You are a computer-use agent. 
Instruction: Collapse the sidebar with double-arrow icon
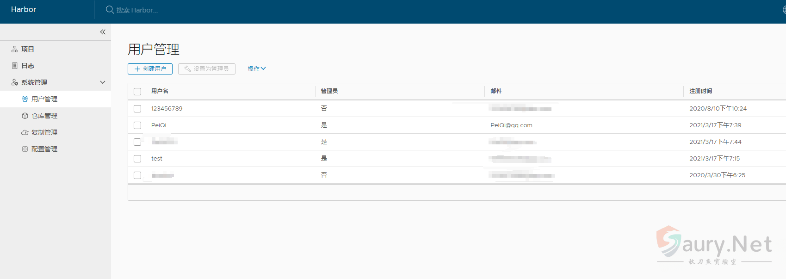pyautogui.click(x=103, y=32)
